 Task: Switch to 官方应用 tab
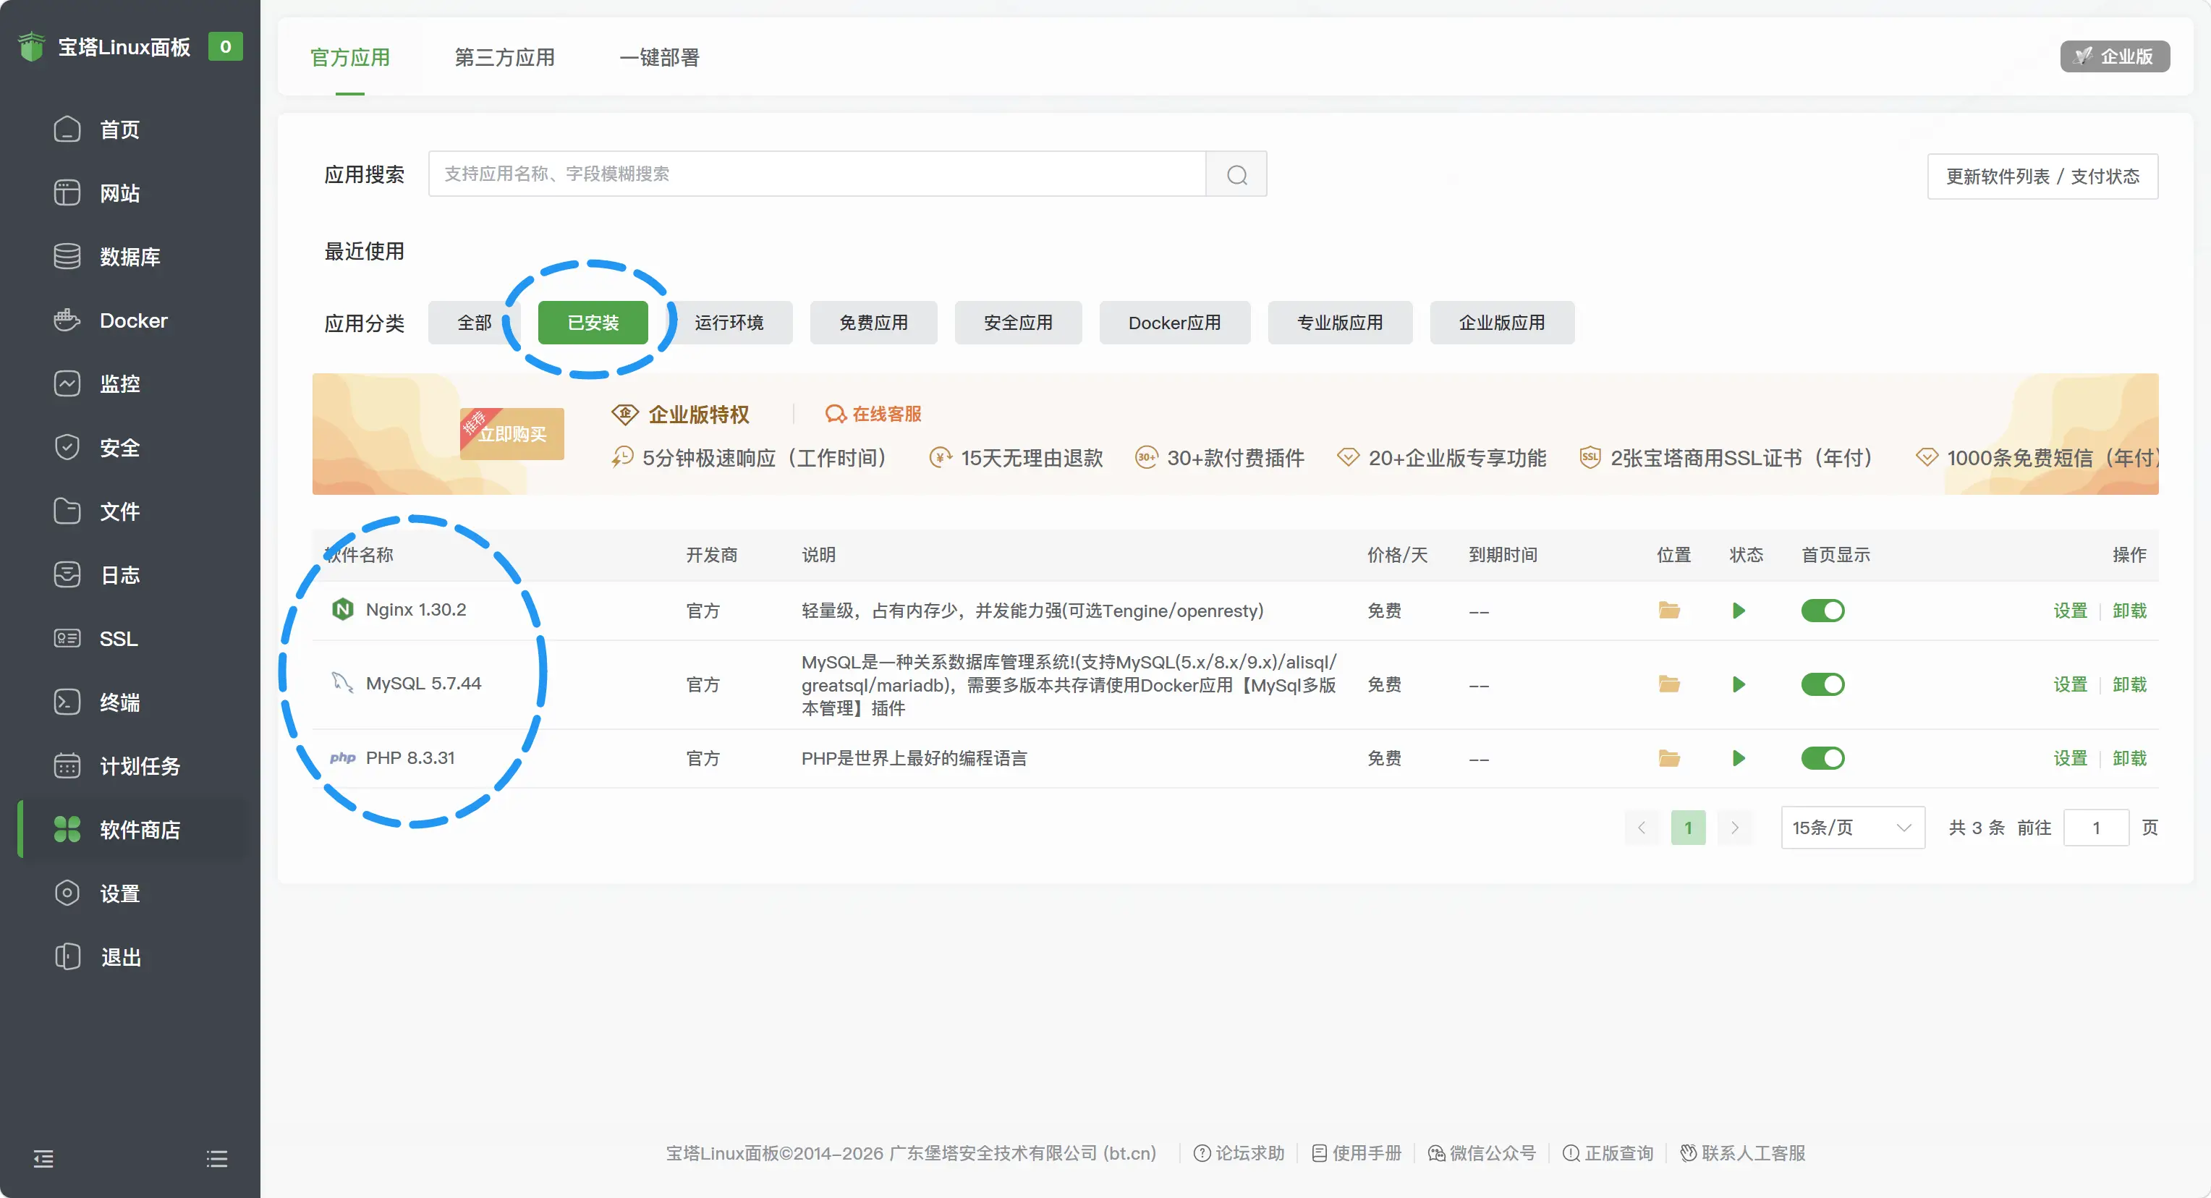click(350, 57)
